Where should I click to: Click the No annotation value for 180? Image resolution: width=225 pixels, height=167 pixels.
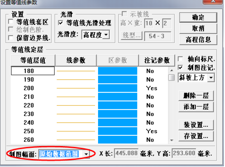pos(150,71)
